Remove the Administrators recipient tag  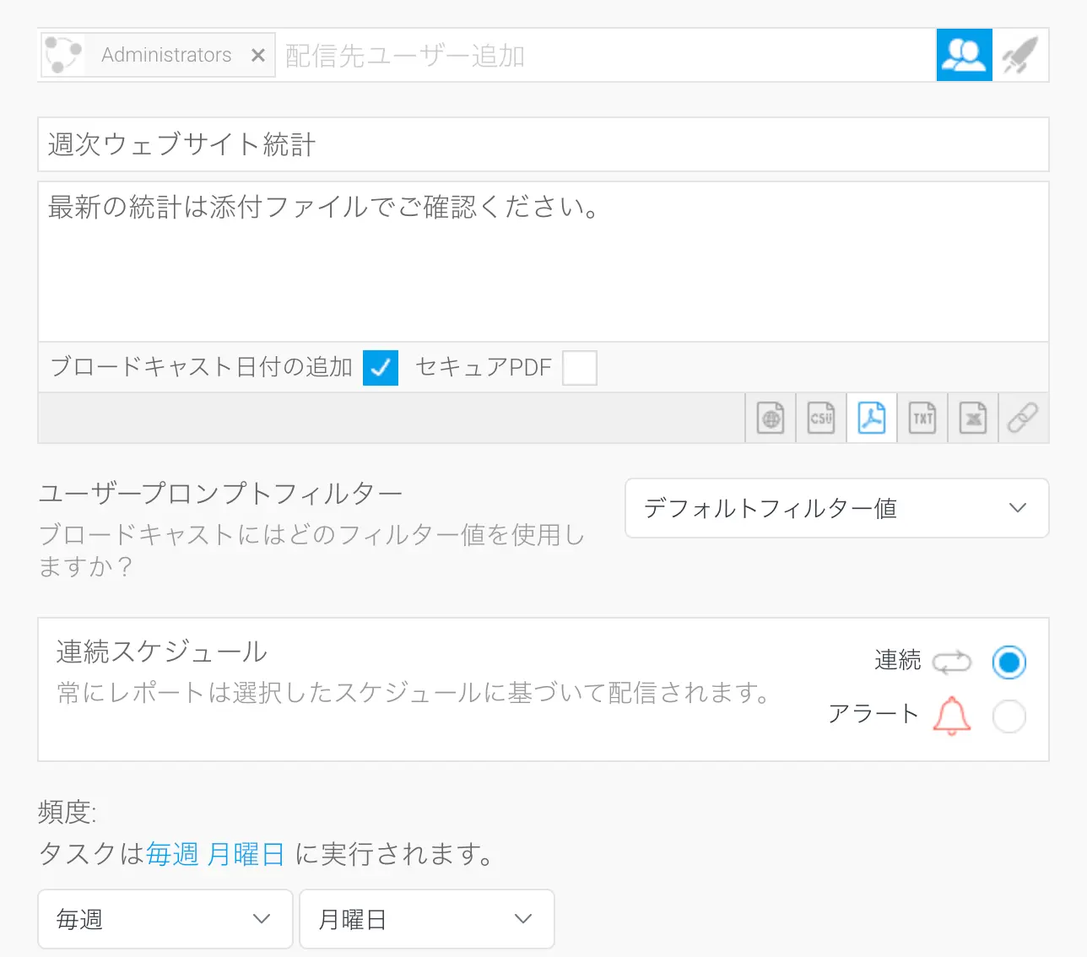258,55
